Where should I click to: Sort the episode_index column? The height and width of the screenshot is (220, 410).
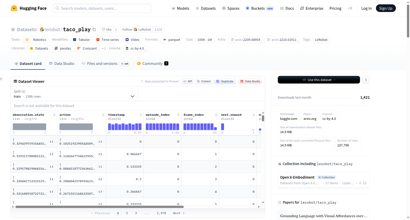[178, 115]
